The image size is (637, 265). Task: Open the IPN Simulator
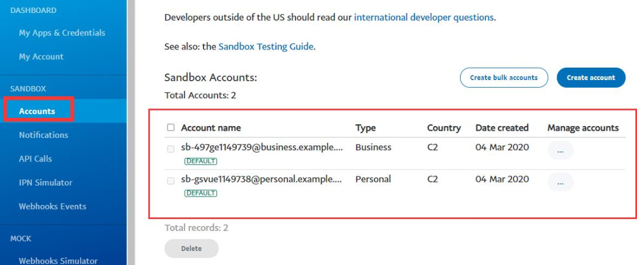[x=45, y=183]
